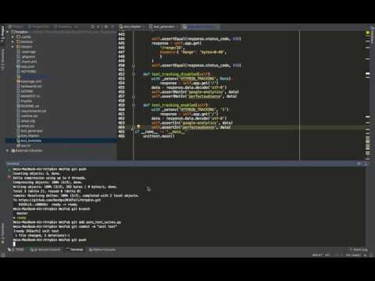Click the white marker on the editor error stripe
The width and height of the screenshot is (375, 281).
pyautogui.click(x=367, y=74)
